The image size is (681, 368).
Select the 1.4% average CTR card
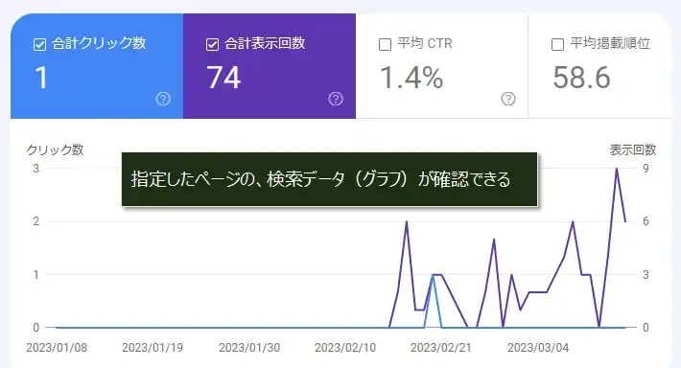pyautogui.click(x=442, y=66)
